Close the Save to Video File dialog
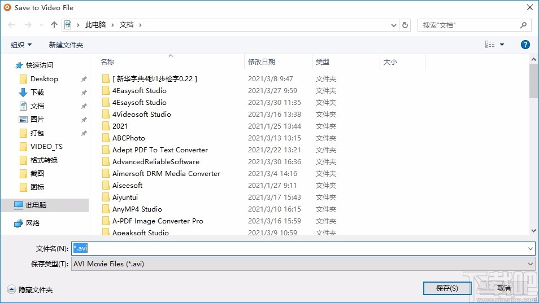539x303 pixels. 530,7
